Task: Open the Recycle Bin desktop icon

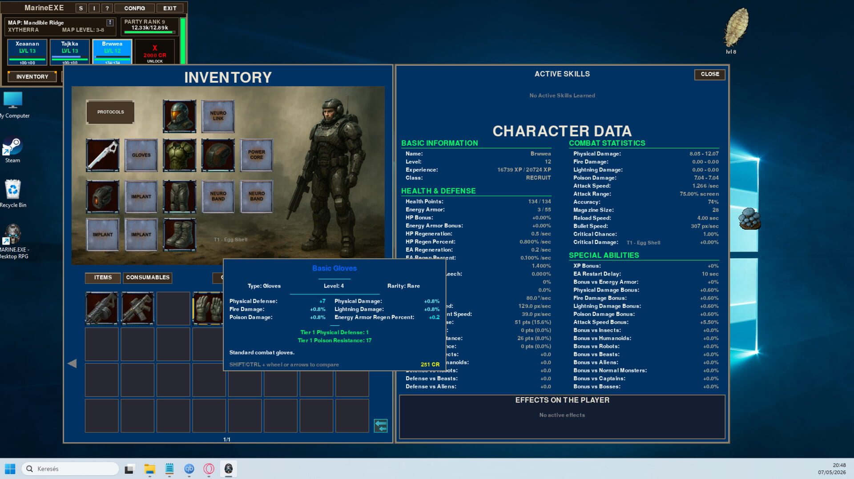Action: [x=13, y=193]
